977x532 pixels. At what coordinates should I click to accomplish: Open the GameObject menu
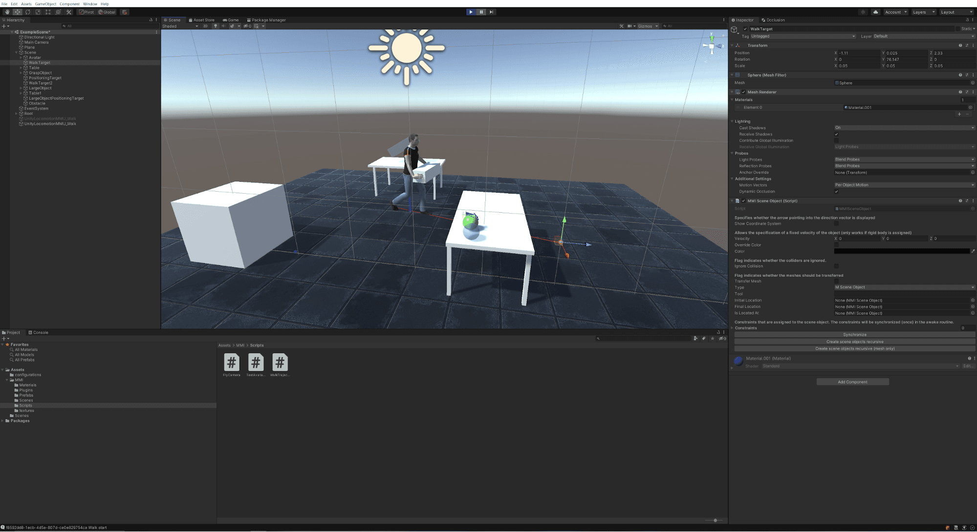pyautogui.click(x=45, y=3)
